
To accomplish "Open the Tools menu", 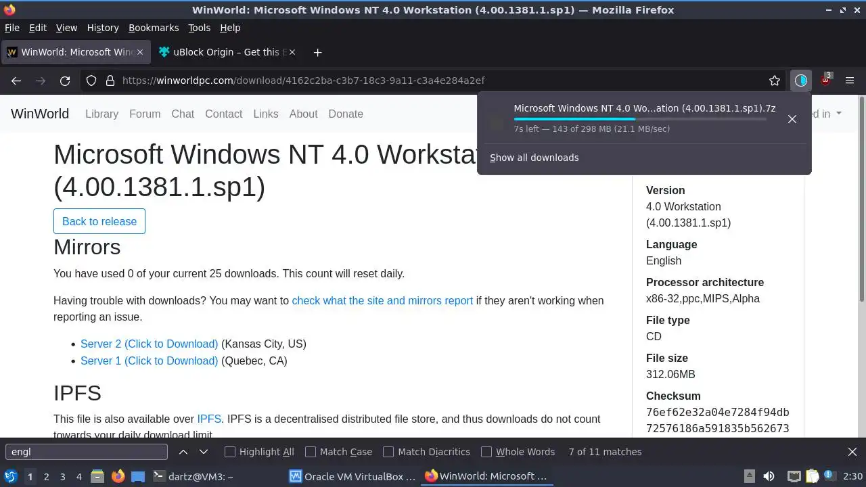I will click(x=199, y=28).
